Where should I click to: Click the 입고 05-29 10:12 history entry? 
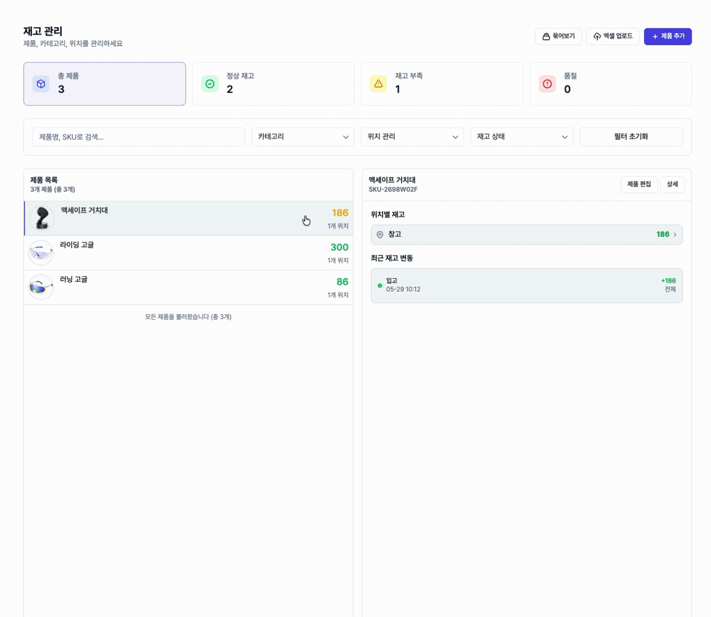coord(527,285)
